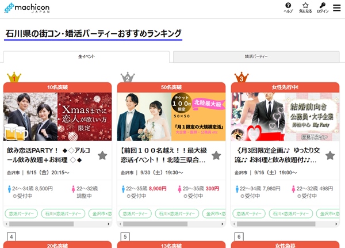This screenshot has height=248, width=345.
Task: Click the 20名突破 banner on card 4
Action: pyautogui.click(x=57, y=245)
